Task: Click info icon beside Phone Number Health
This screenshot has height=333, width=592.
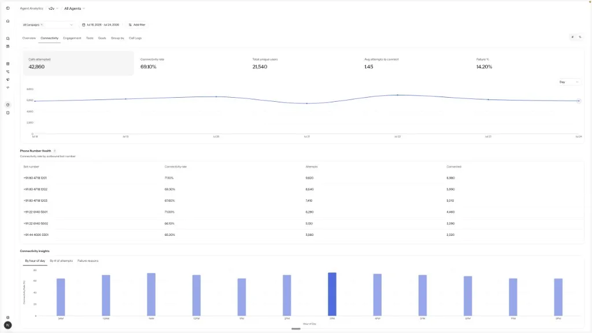Action: pos(55,151)
